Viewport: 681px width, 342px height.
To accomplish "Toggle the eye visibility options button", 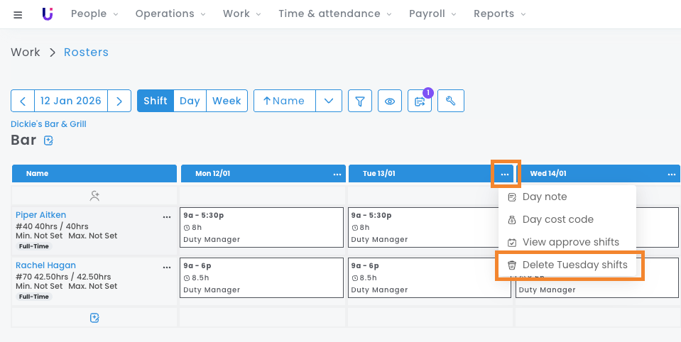I will (x=390, y=101).
